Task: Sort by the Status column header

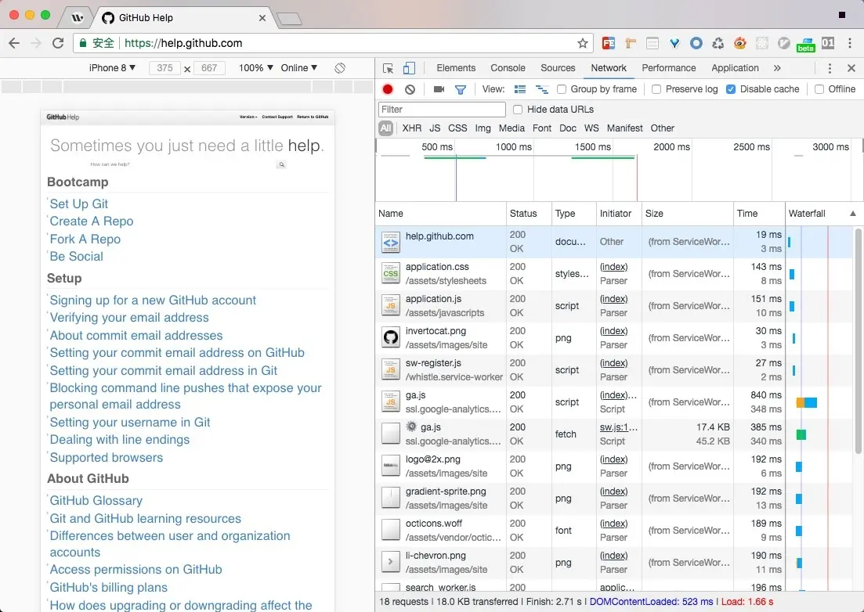Action: click(529, 214)
